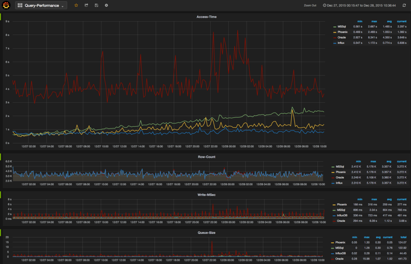Viewport: 411px width, 264px height.
Task: Save dashboard with the floppy disk icon
Action: (x=96, y=5)
